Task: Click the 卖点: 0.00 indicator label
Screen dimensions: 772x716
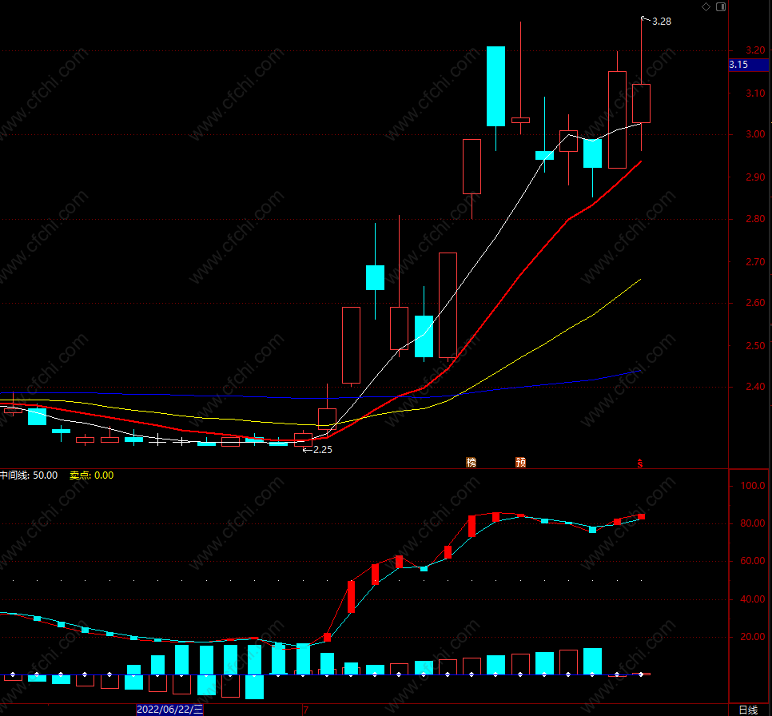Action: [92, 475]
